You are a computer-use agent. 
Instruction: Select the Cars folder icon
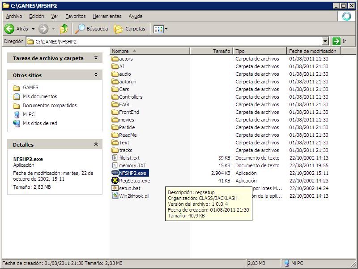point(115,89)
